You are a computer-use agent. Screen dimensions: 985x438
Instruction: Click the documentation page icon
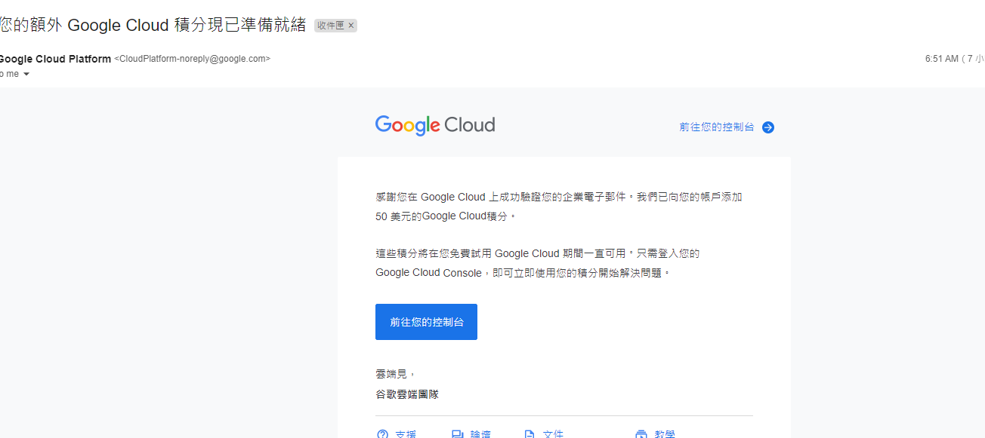click(x=530, y=434)
